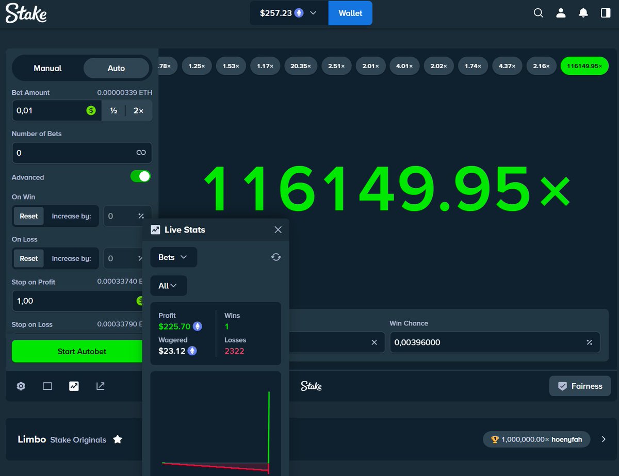The image size is (619, 476).
Task: Open the Fairness dialog
Action: [x=580, y=386]
